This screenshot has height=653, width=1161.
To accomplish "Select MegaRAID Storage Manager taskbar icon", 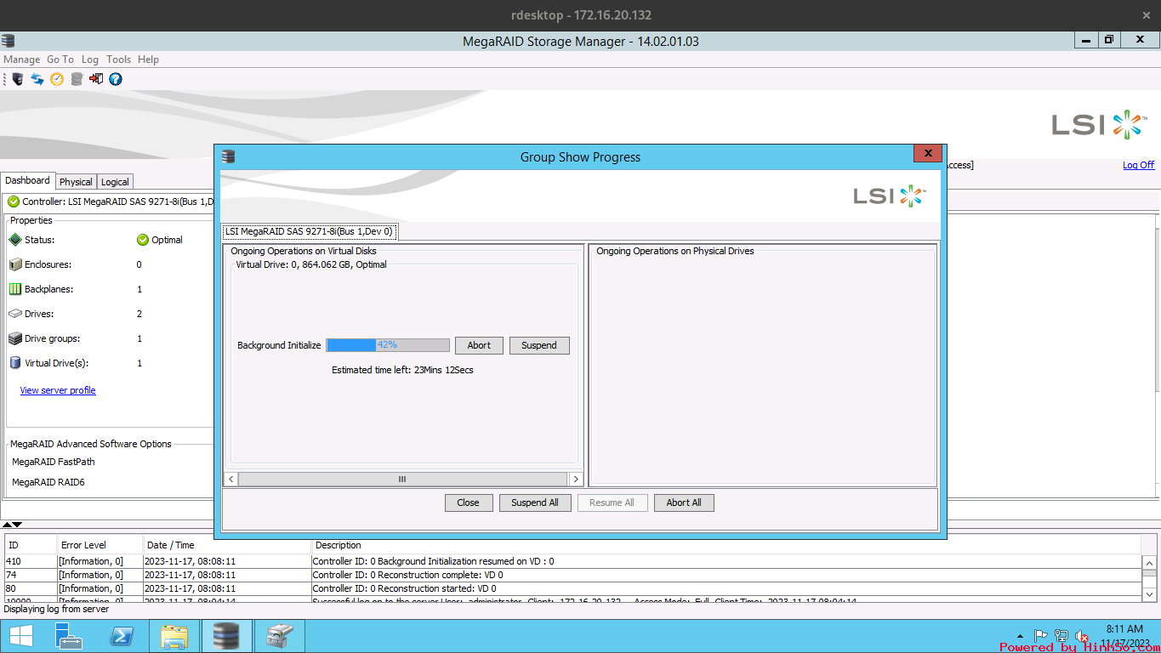I will click(226, 636).
